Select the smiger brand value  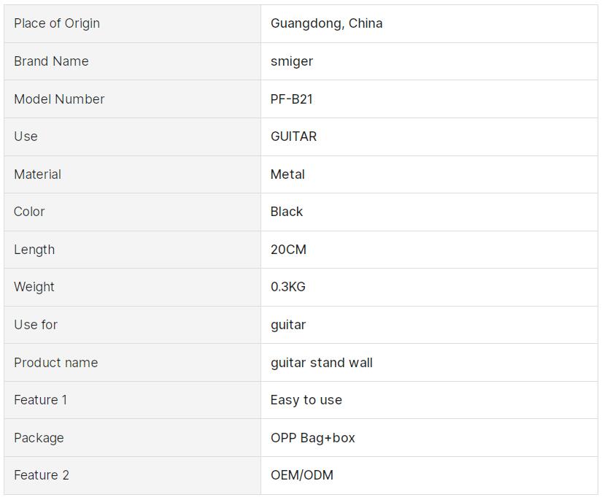point(291,61)
